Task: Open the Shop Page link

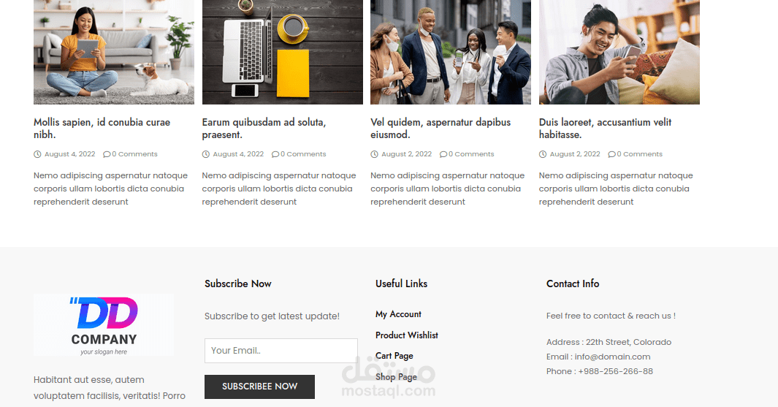Action: pyautogui.click(x=397, y=377)
